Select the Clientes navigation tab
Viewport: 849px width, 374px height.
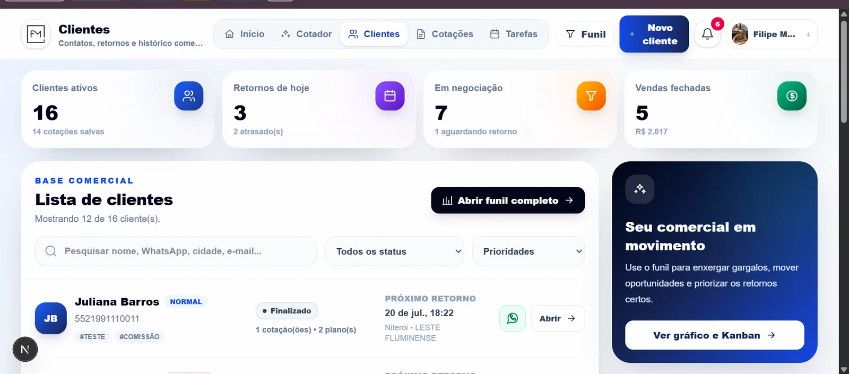pyautogui.click(x=374, y=34)
